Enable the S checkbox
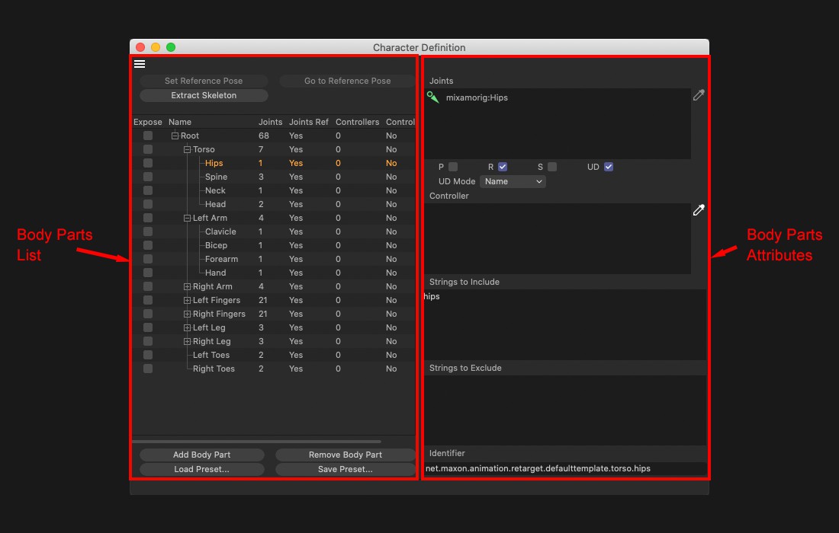The height and width of the screenshot is (533, 839). 552,167
